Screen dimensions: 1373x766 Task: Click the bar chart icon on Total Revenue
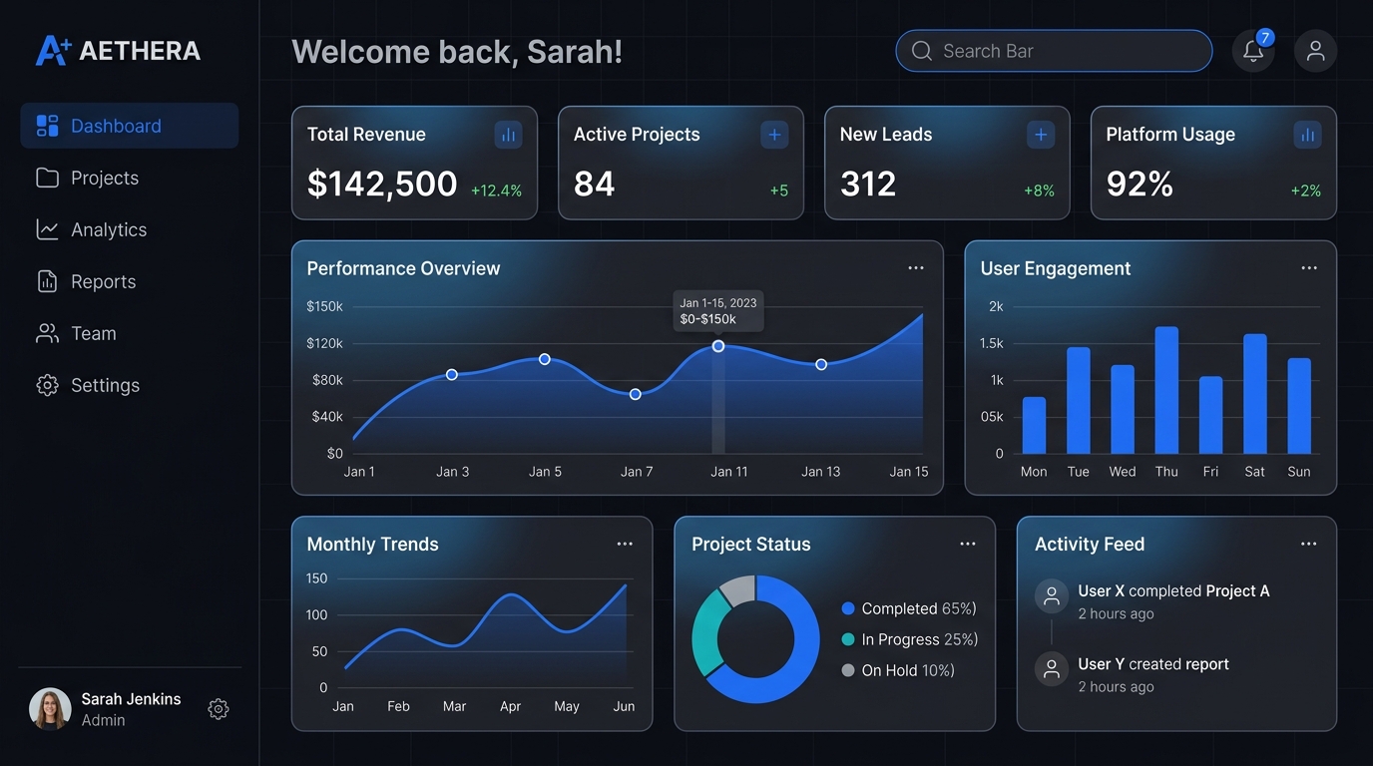pos(508,135)
